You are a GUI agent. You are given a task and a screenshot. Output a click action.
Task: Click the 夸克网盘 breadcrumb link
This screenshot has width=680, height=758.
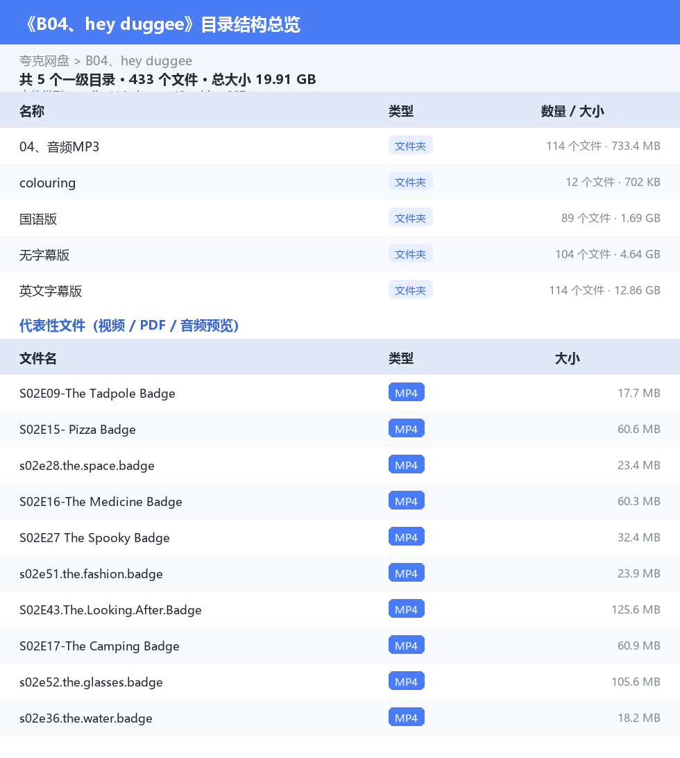tap(44, 61)
